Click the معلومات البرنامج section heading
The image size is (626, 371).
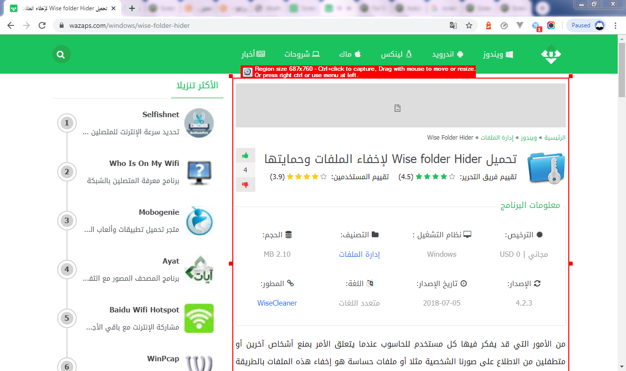tap(530, 205)
